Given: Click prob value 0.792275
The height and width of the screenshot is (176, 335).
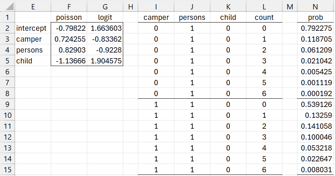Looking at the screenshot, I should click(315, 28).
